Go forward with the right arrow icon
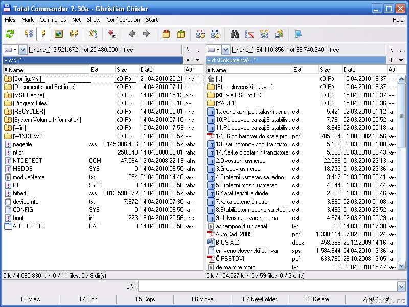Screen dimensions: 409x307 click(x=146, y=34)
